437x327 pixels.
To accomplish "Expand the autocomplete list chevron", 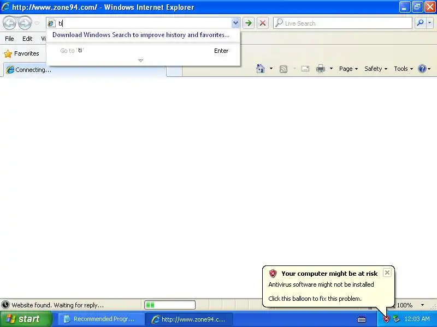I will [141, 60].
